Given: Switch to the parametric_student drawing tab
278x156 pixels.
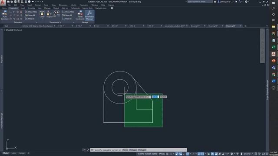Looking at the screenshot, I should click(x=175, y=26).
